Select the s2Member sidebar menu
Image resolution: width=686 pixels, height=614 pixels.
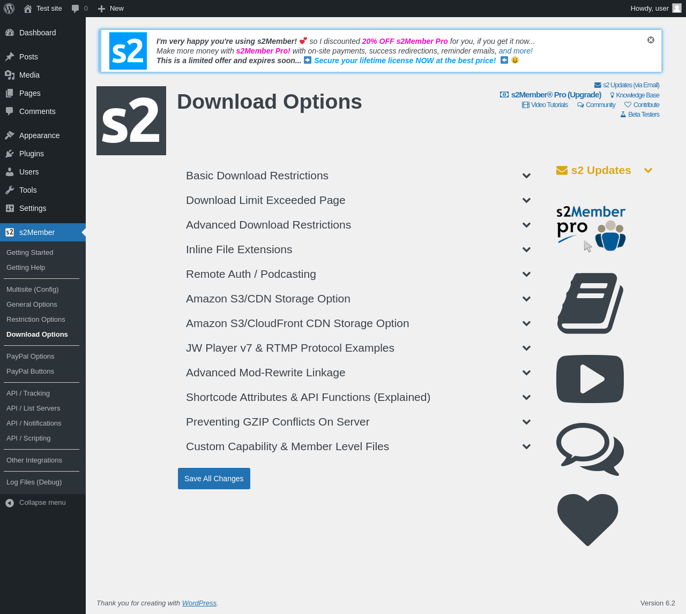pos(43,232)
